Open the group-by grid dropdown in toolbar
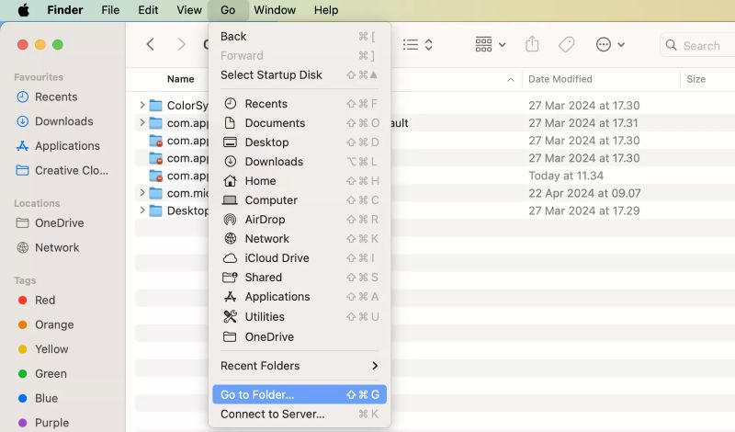 pos(491,44)
